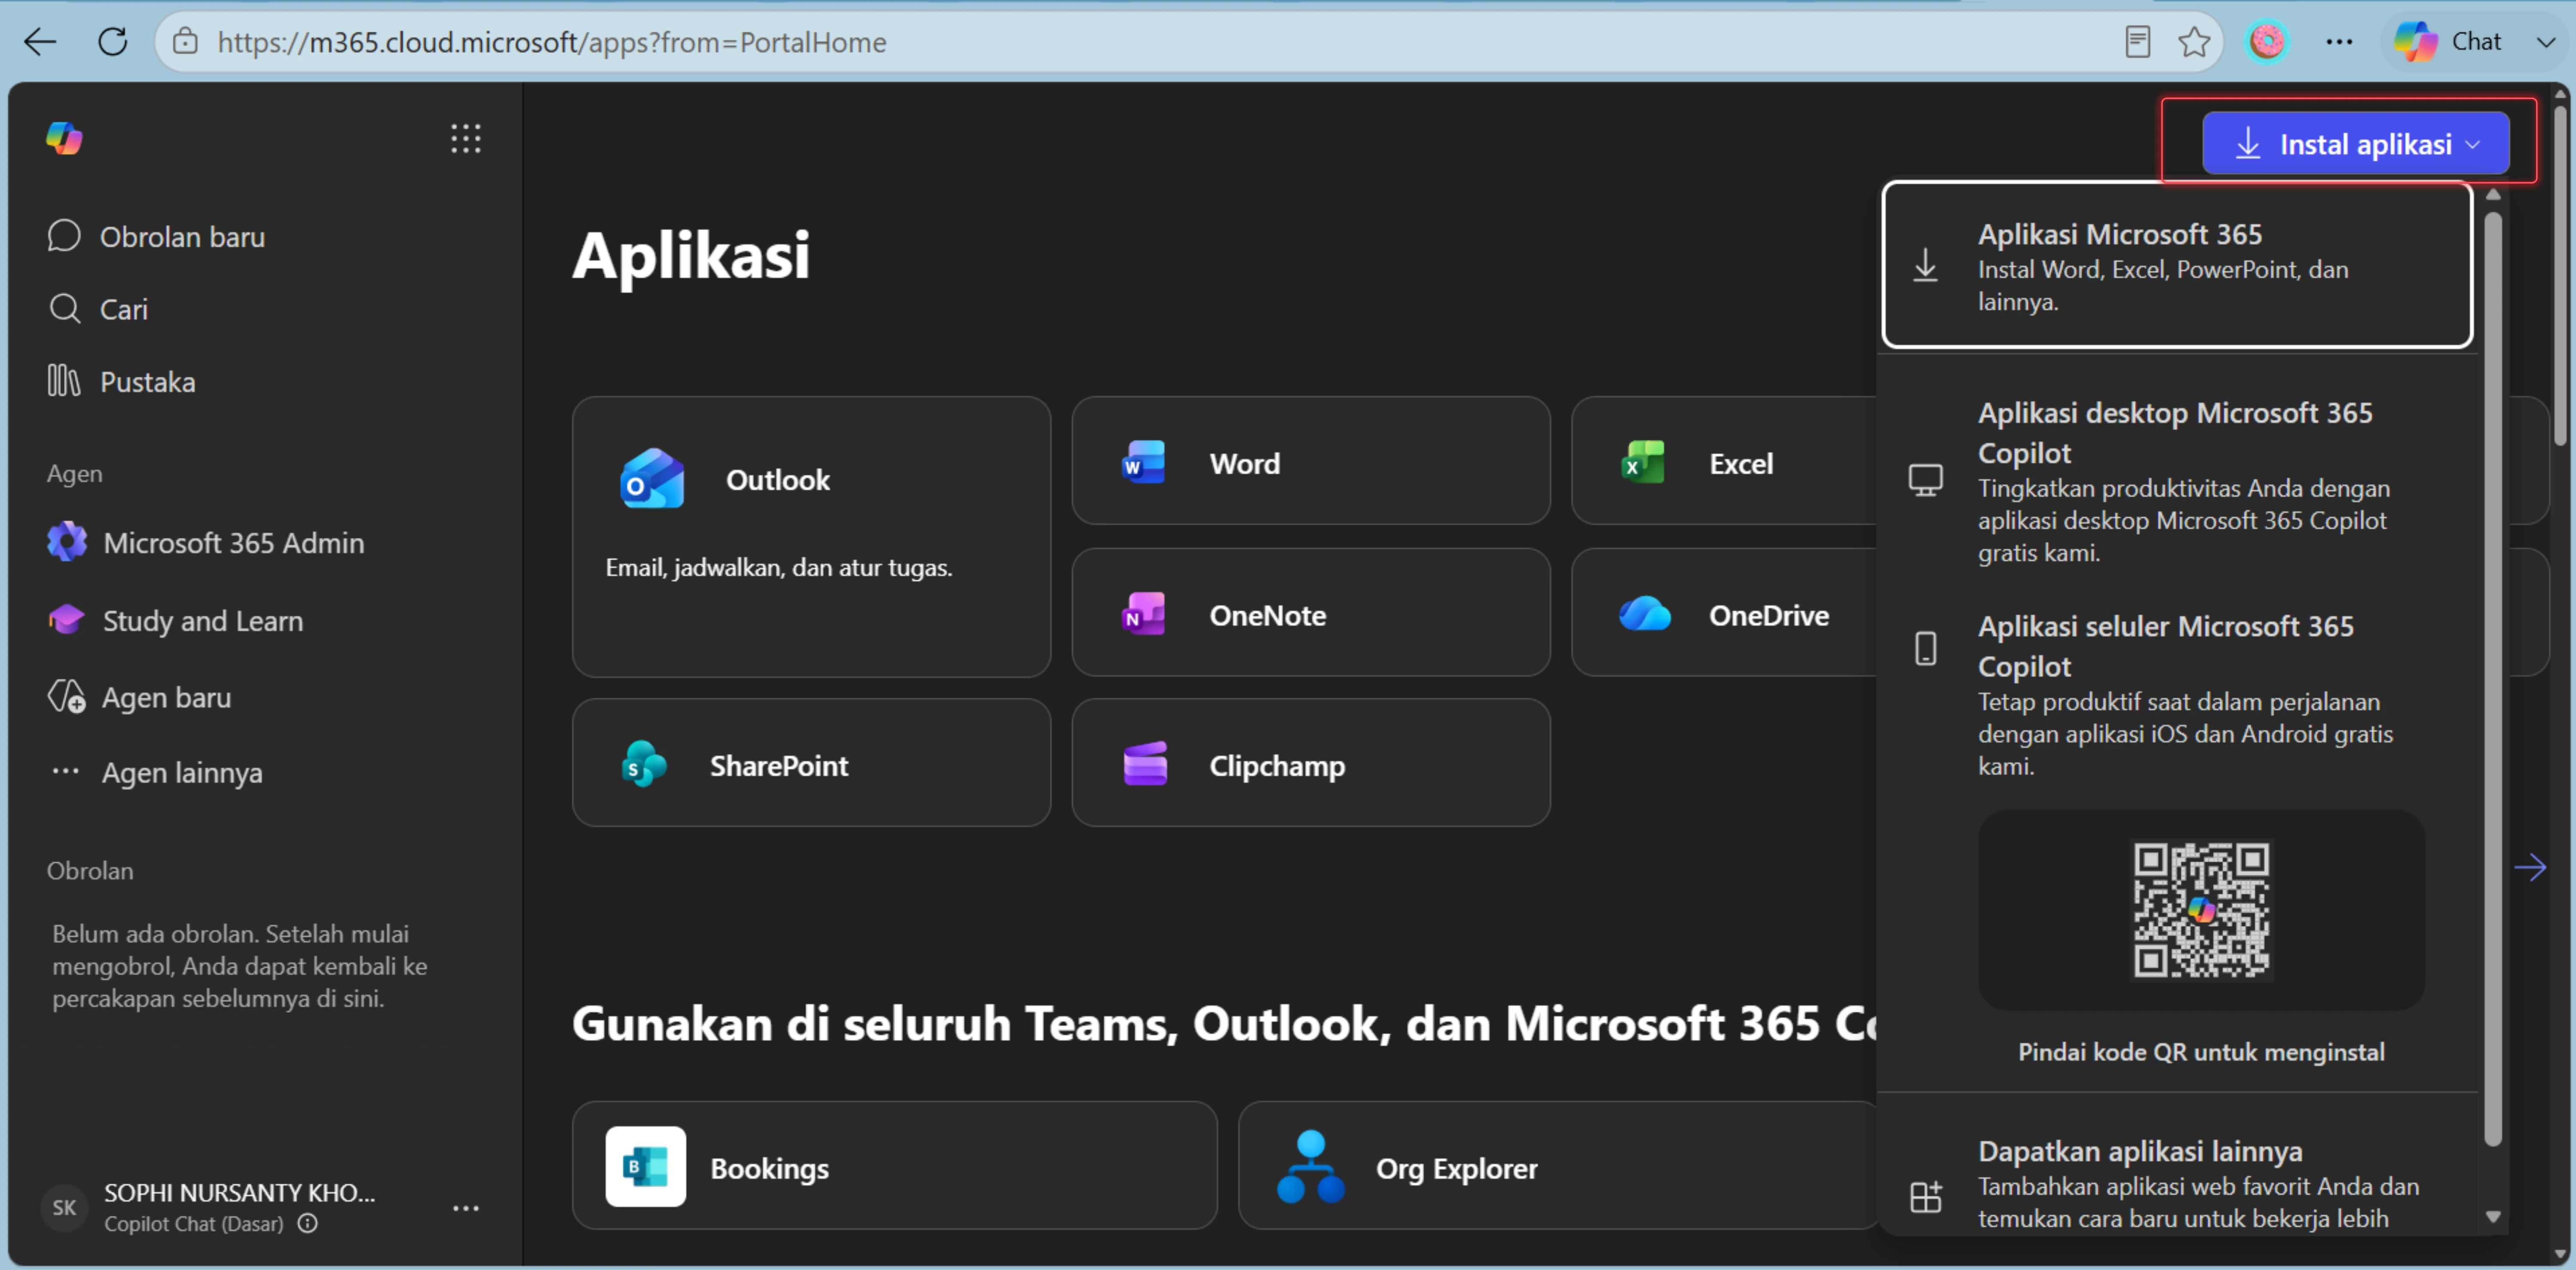Viewport: 2576px width, 1270px height.
Task: Click "Pindai kode QR untuk menginstal" text
Action: 2201,1052
